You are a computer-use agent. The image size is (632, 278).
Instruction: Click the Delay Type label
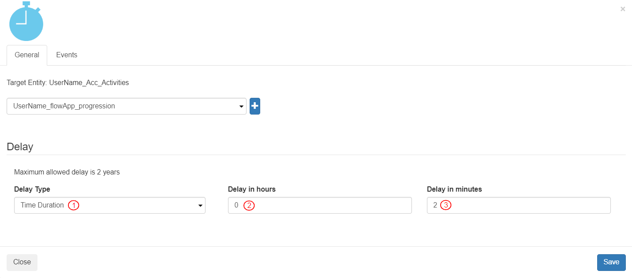click(32, 189)
